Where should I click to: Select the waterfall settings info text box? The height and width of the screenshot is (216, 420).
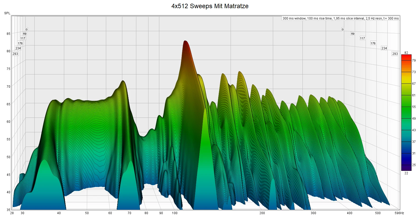pos(340,18)
